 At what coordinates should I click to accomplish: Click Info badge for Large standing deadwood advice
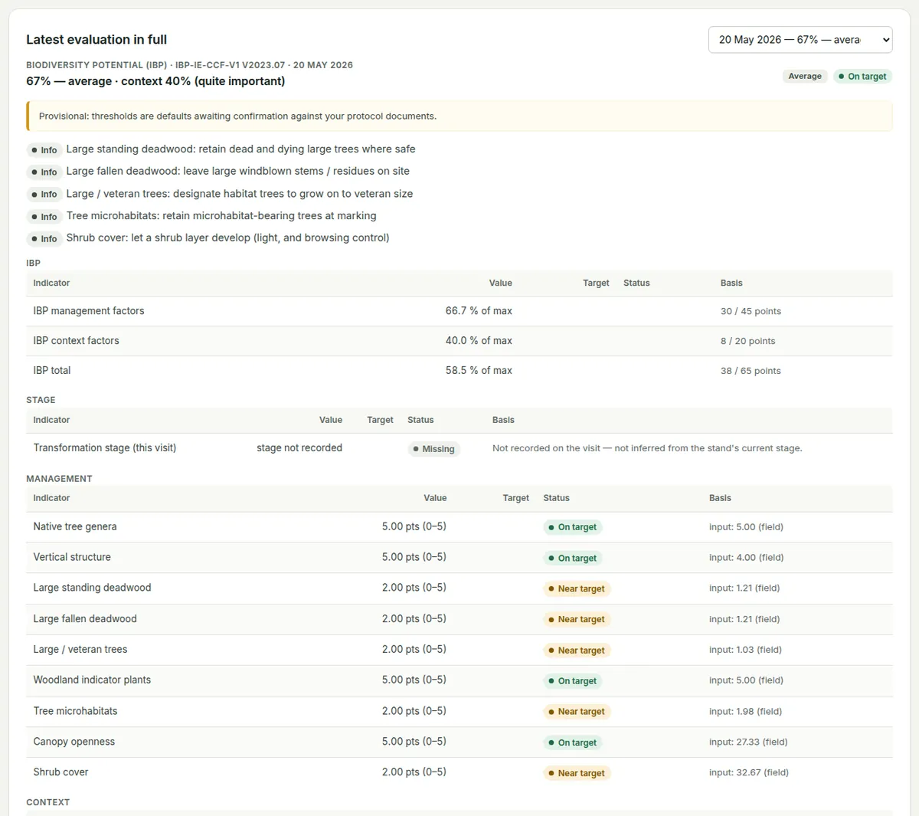point(44,150)
